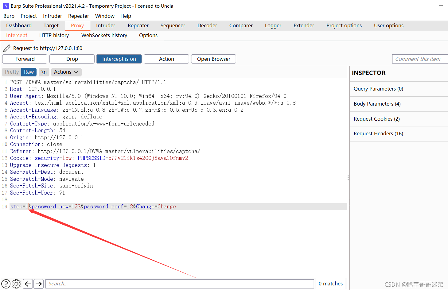The height and width of the screenshot is (290, 448).
Task: Click the inspector panel divider handle dots
Action: (x=348, y=178)
